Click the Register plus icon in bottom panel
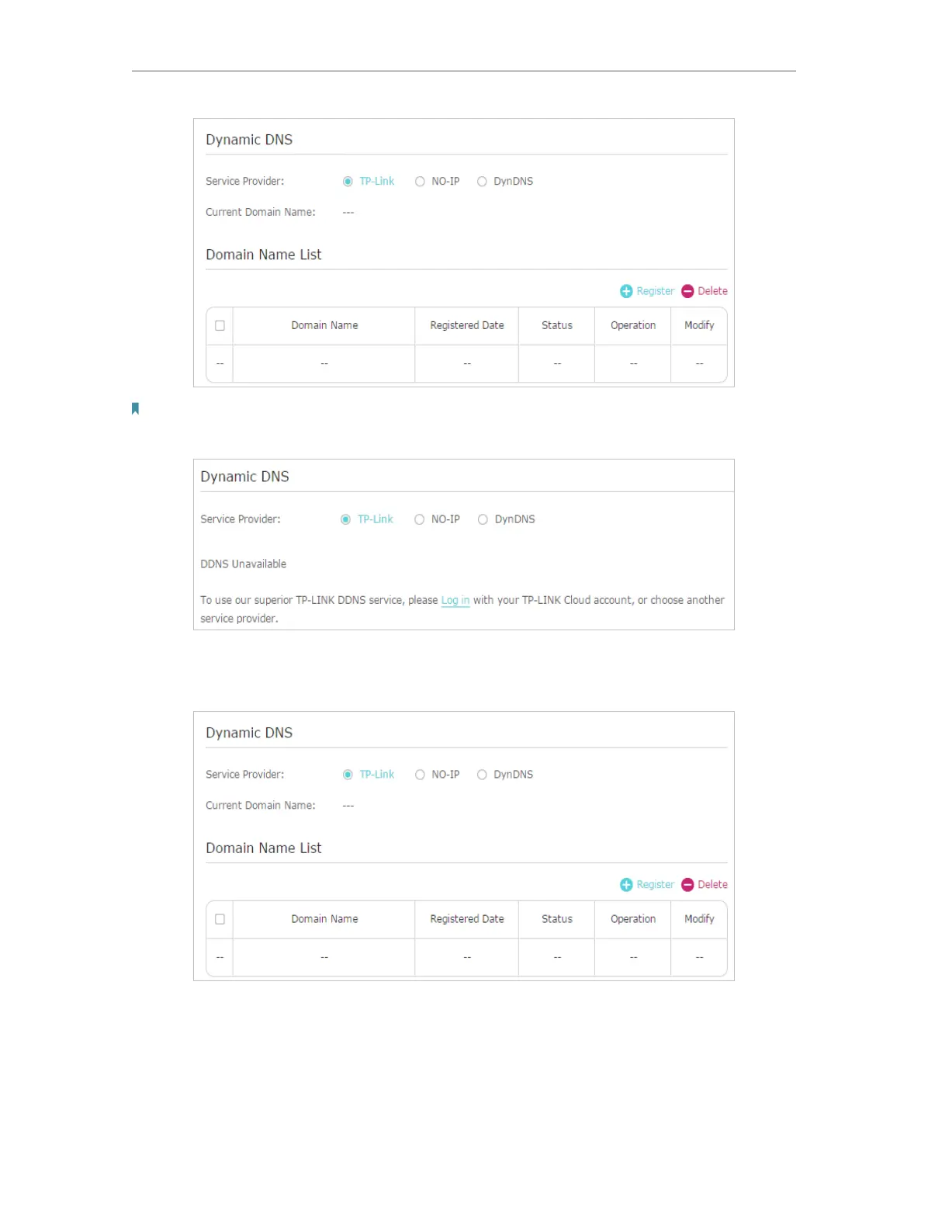This screenshot has width=928, height=1228. [626, 885]
